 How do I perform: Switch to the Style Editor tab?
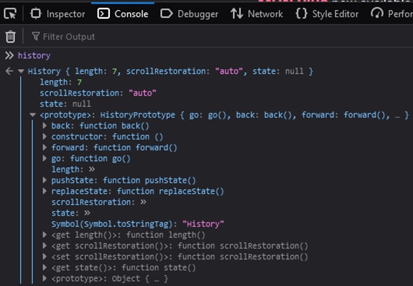(x=327, y=14)
